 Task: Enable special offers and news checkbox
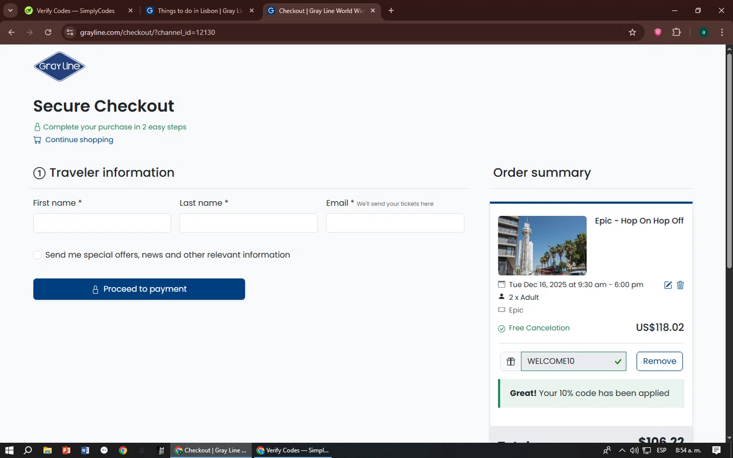[37, 255]
